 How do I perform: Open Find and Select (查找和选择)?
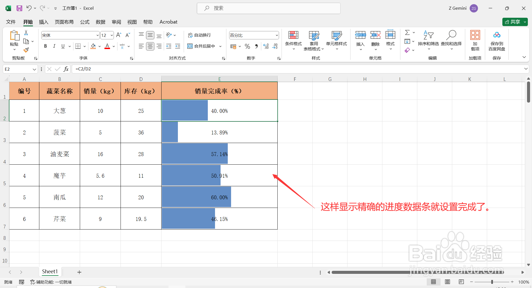pyautogui.click(x=451, y=40)
